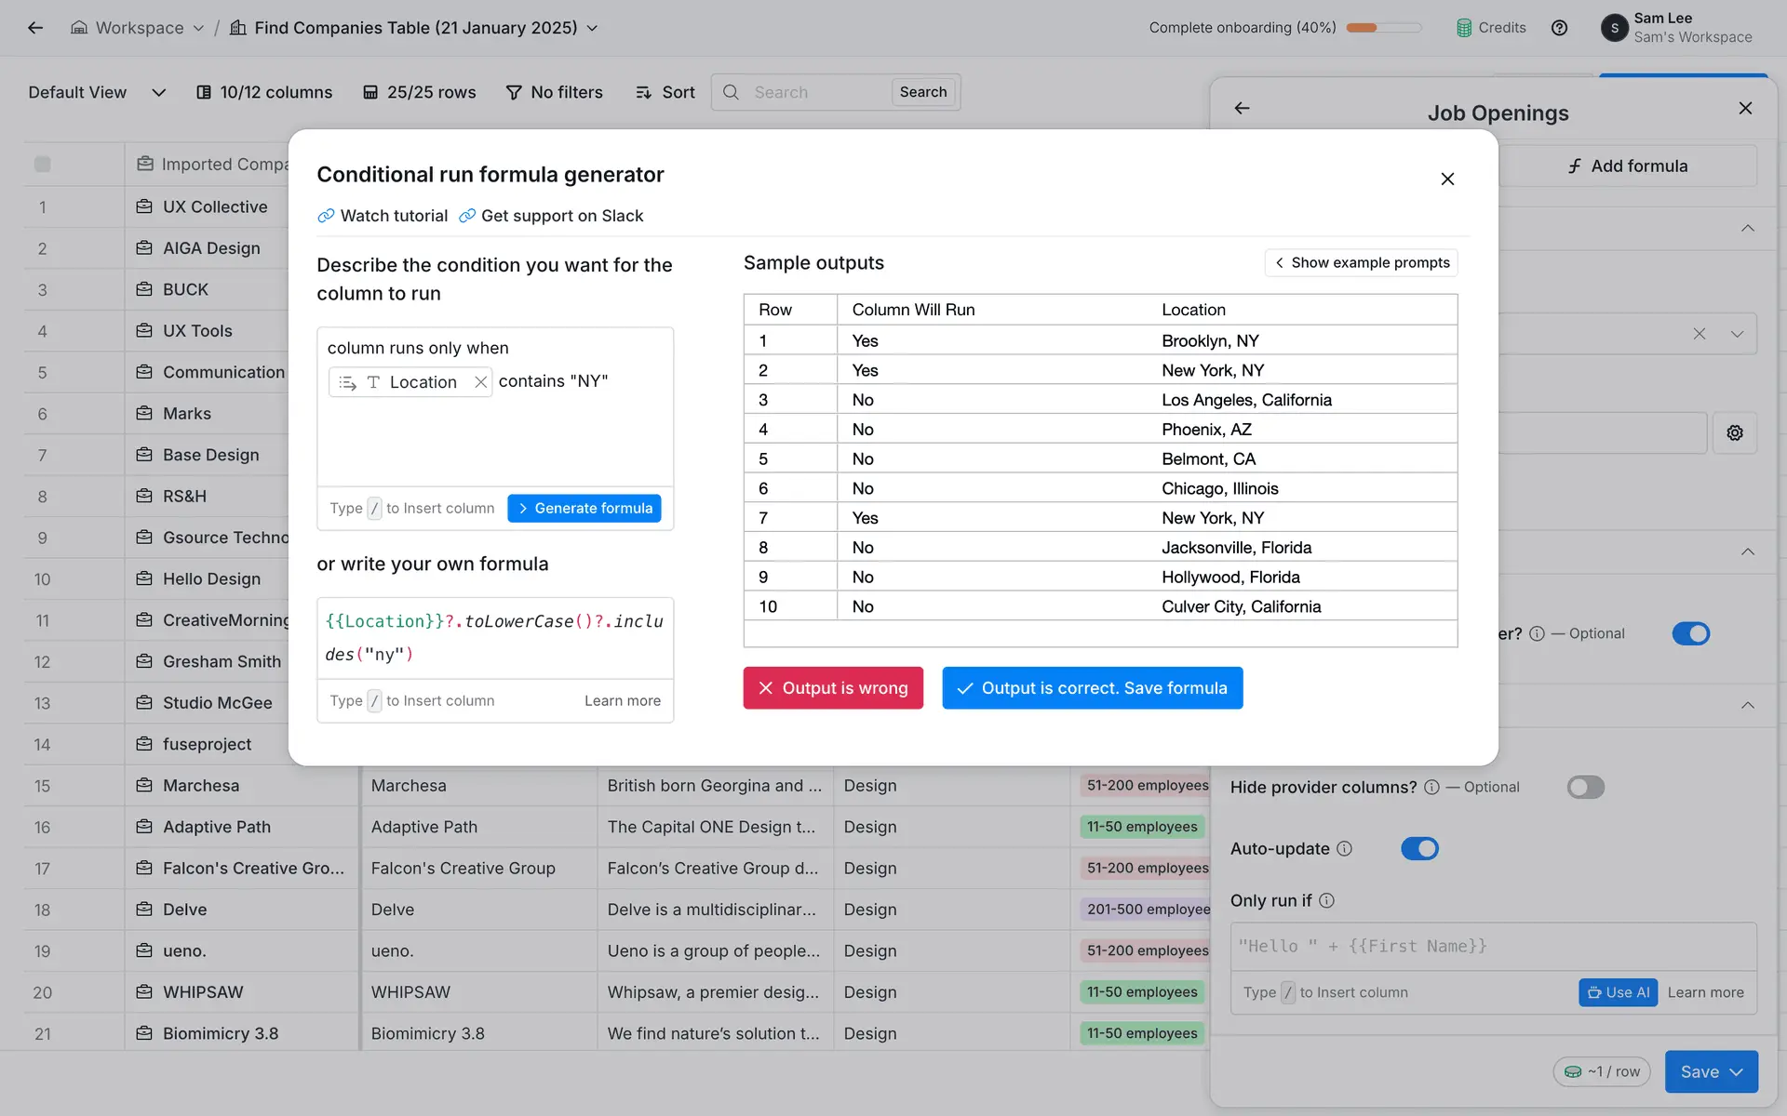This screenshot has width=1787, height=1116.
Task: Click the Auto-update info icon
Action: 1345,848
